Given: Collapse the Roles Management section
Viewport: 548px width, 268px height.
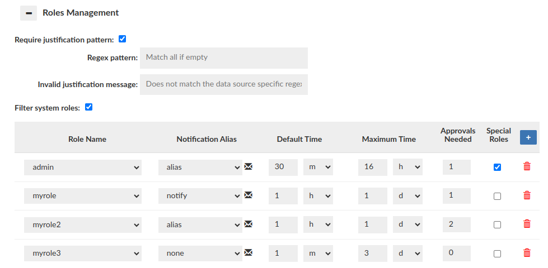Looking at the screenshot, I should (x=29, y=13).
